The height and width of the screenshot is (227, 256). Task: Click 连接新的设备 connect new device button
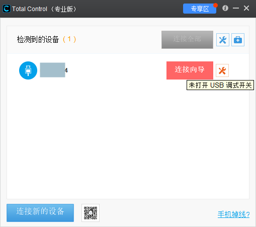[40, 213]
